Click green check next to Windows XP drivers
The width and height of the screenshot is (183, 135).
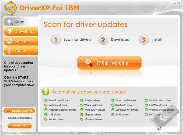pyautogui.click(x=113, y=110)
